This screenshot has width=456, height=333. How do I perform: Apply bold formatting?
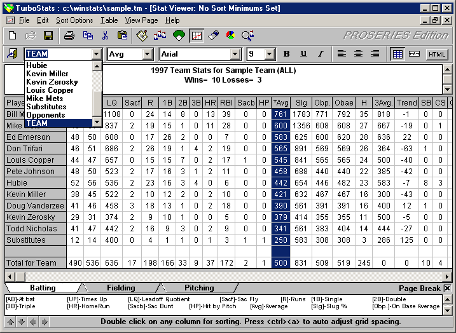(286, 54)
